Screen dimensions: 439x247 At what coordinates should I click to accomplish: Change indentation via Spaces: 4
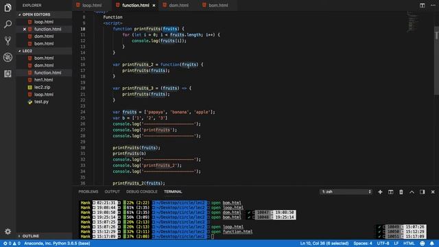click(x=363, y=244)
